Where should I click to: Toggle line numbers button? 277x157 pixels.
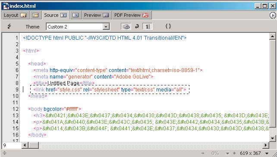(147, 27)
